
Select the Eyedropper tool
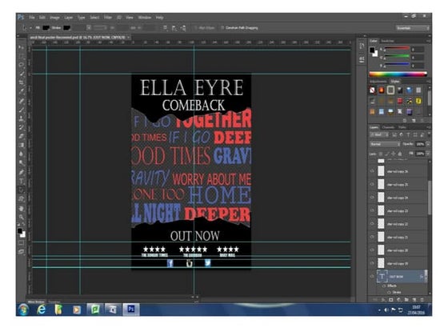point(21,91)
